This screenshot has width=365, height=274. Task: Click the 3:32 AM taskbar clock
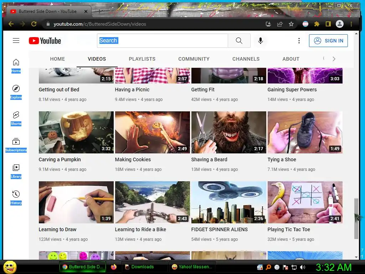click(x=334, y=267)
